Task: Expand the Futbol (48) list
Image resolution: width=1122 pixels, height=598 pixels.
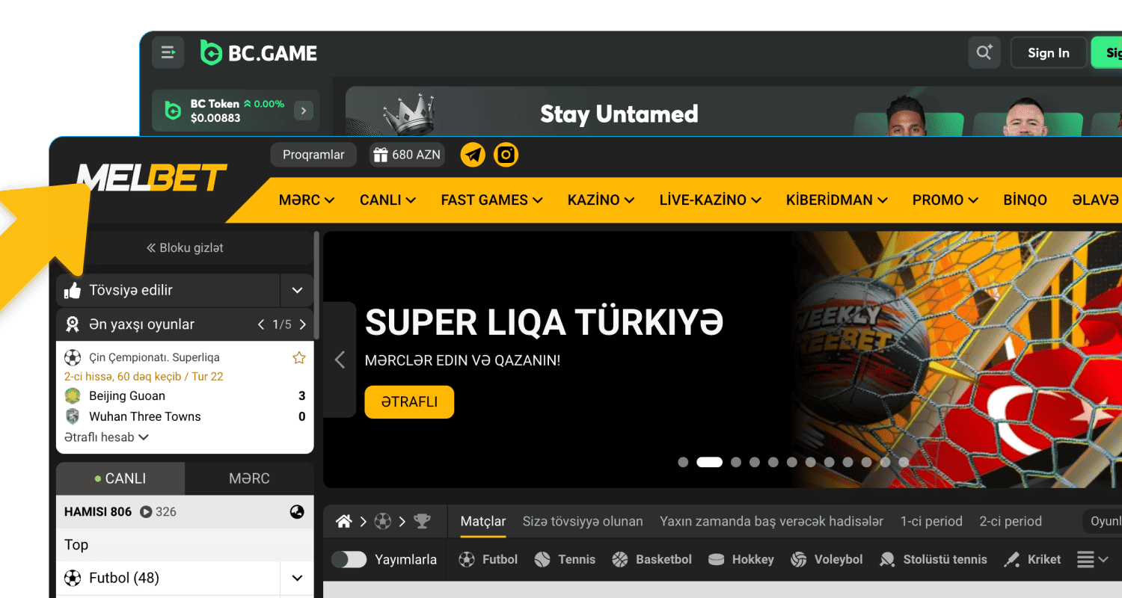Action: point(297,578)
